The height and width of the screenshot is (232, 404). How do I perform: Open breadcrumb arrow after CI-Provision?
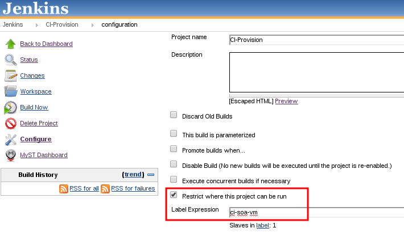click(x=93, y=25)
